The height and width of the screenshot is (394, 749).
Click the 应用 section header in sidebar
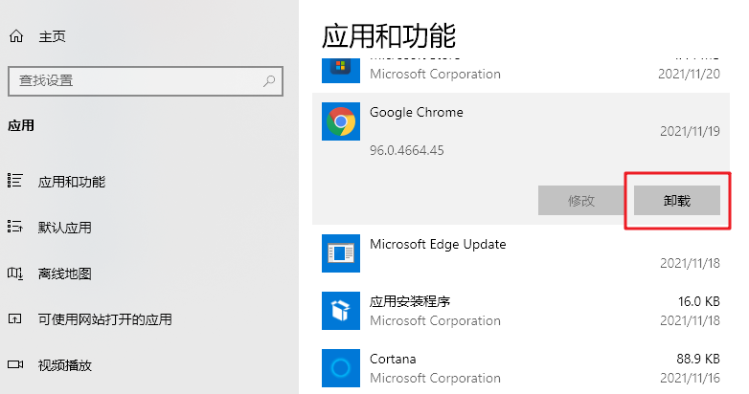point(21,125)
